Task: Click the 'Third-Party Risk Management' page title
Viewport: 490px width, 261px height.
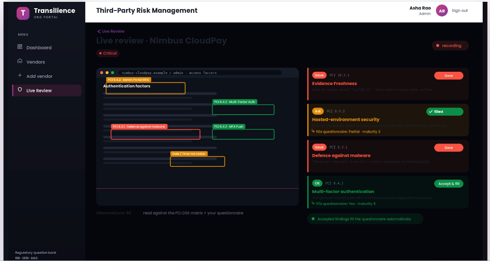Action: [147, 11]
